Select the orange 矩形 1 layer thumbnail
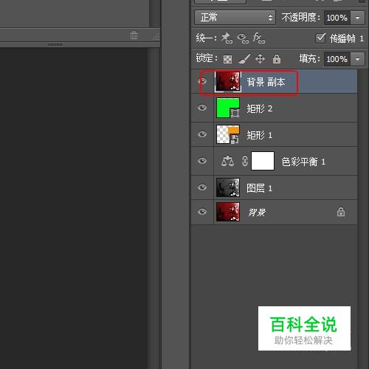Viewport: 369px width, 369px height. coord(228,134)
